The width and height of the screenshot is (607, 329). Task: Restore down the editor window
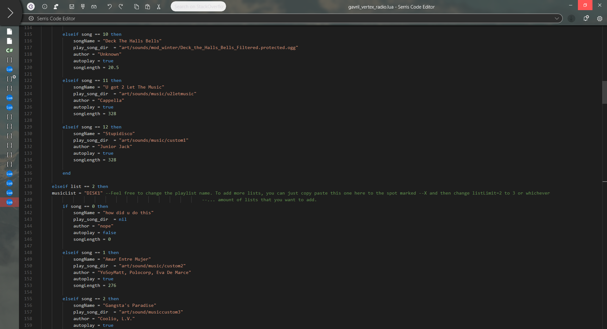(585, 5)
